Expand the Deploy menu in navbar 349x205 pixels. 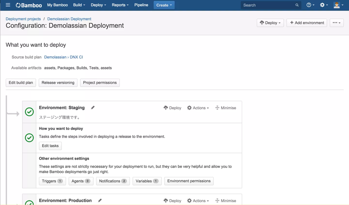pos(99,5)
